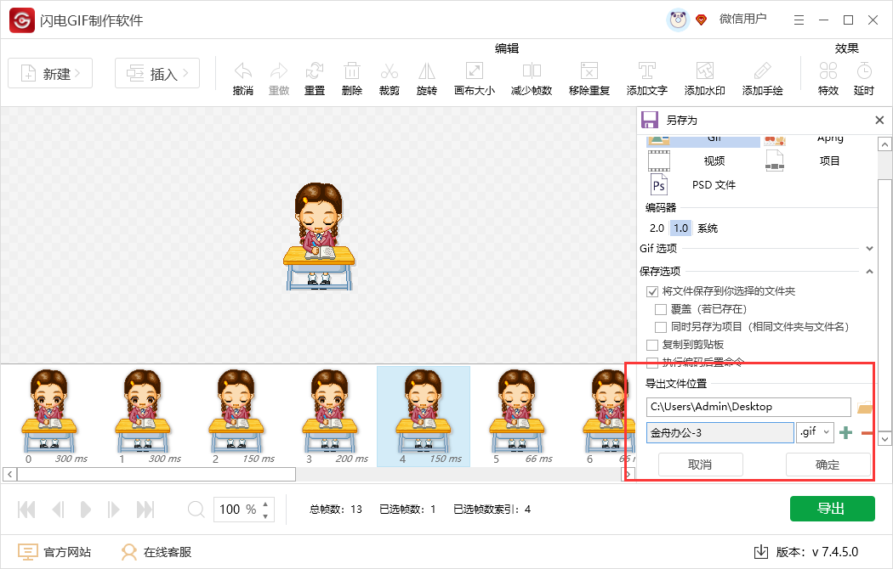Select Add Hand-drawing (添加手绘) pencil icon
Viewport: 893px width, 569px height.
click(x=762, y=72)
